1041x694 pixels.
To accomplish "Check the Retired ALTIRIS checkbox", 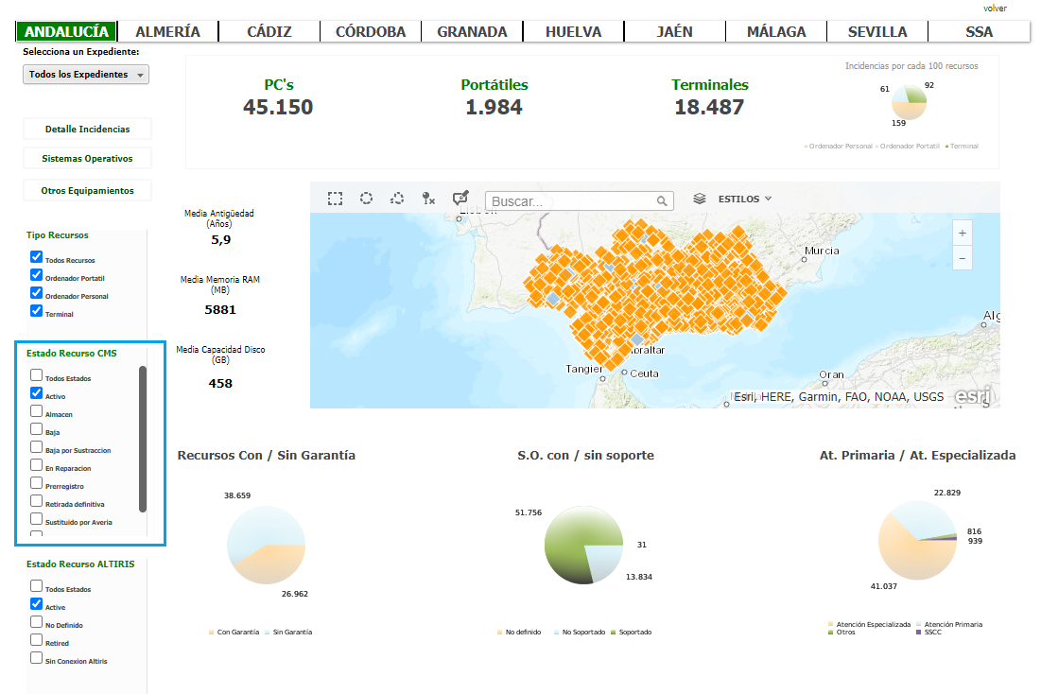I will [x=37, y=639].
